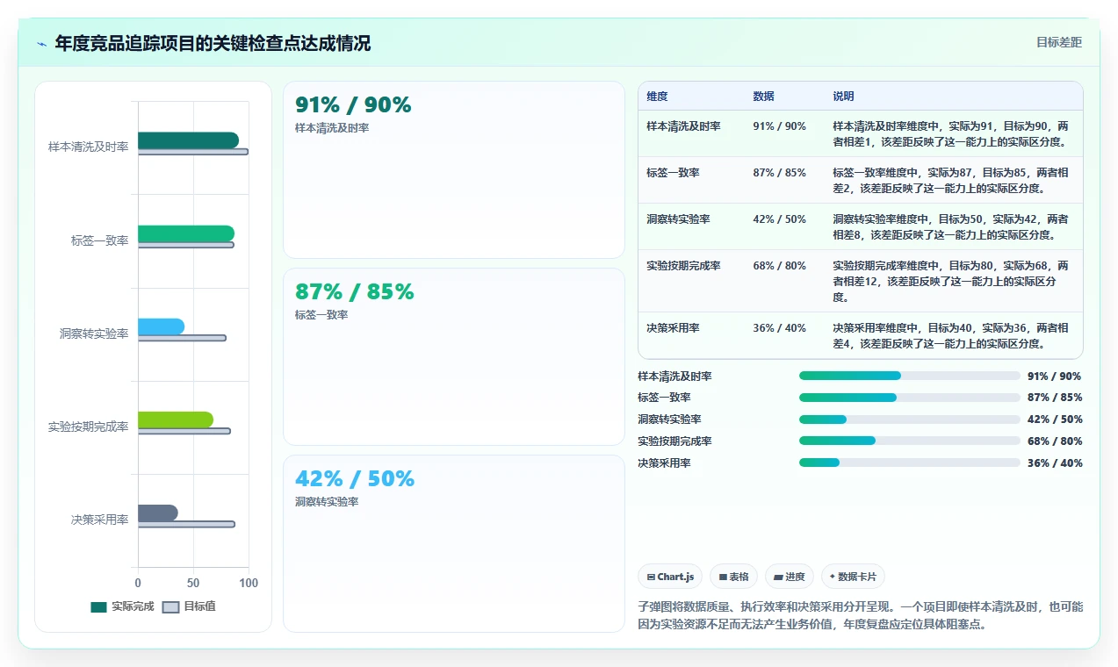Viewport: 1118px width, 667px height.
Task: Click the 子弹图 description paragraph
Action: (x=861, y=615)
